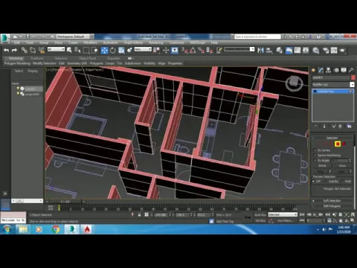Click the Grow button

(x=342, y=165)
